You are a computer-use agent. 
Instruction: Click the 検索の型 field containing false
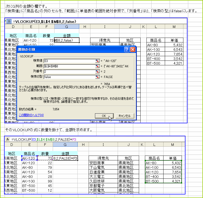coord(70,77)
